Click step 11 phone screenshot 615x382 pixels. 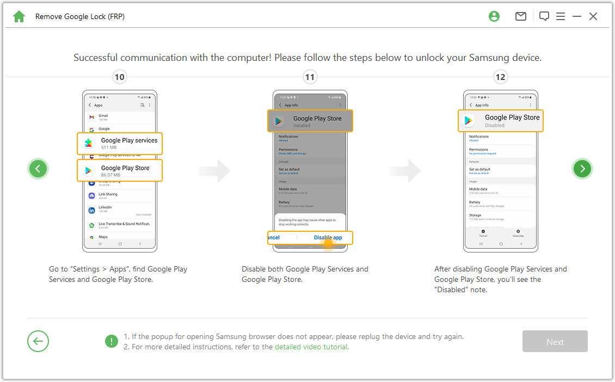(x=310, y=171)
